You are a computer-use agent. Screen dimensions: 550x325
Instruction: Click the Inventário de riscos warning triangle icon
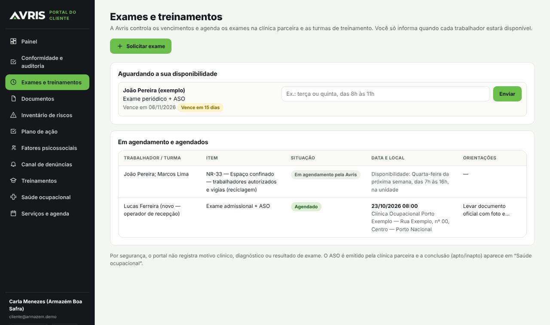[13, 115]
